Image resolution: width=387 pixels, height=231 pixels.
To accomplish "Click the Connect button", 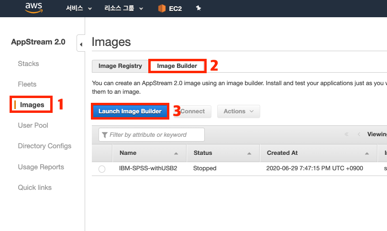I will pyautogui.click(x=192, y=111).
